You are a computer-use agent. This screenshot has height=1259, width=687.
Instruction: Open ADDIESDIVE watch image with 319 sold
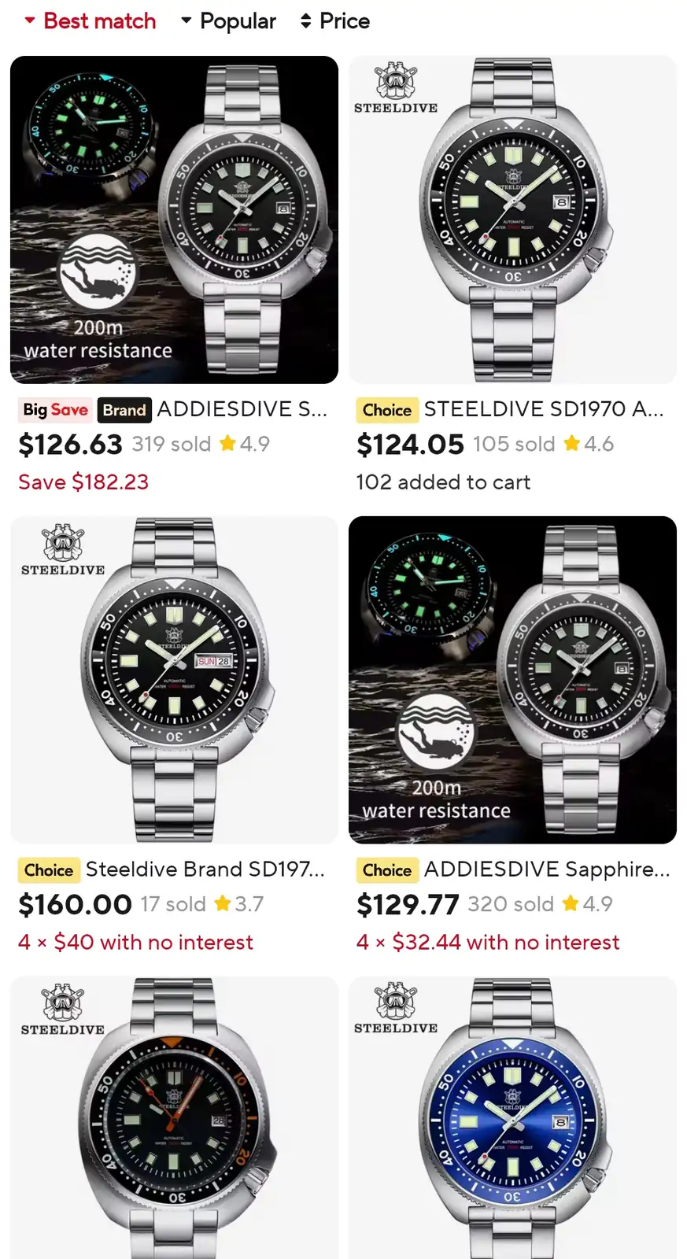[x=174, y=220]
